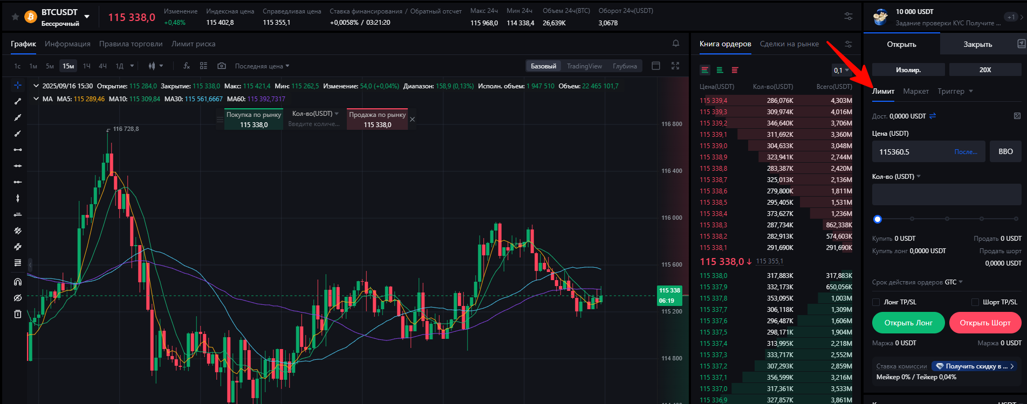Image resolution: width=1027 pixels, height=404 pixels.
Task: Take a chart snapshot with camera icon
Action: click(221, 66)
